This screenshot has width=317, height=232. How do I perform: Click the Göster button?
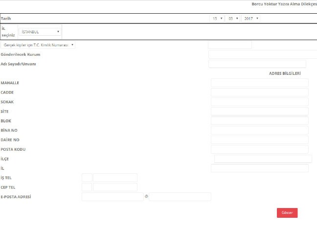[x=287, y=212]
